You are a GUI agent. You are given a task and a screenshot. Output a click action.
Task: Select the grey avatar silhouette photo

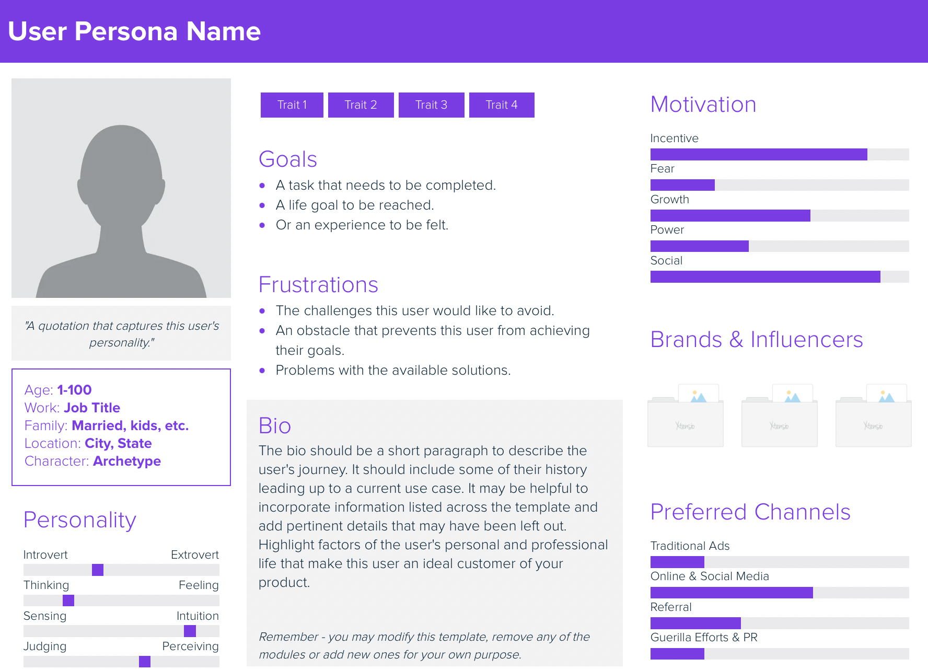121,188
